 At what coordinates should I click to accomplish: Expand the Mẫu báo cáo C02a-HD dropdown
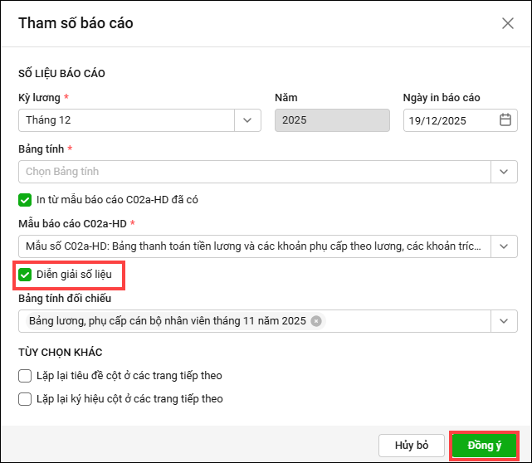(504, 246)
